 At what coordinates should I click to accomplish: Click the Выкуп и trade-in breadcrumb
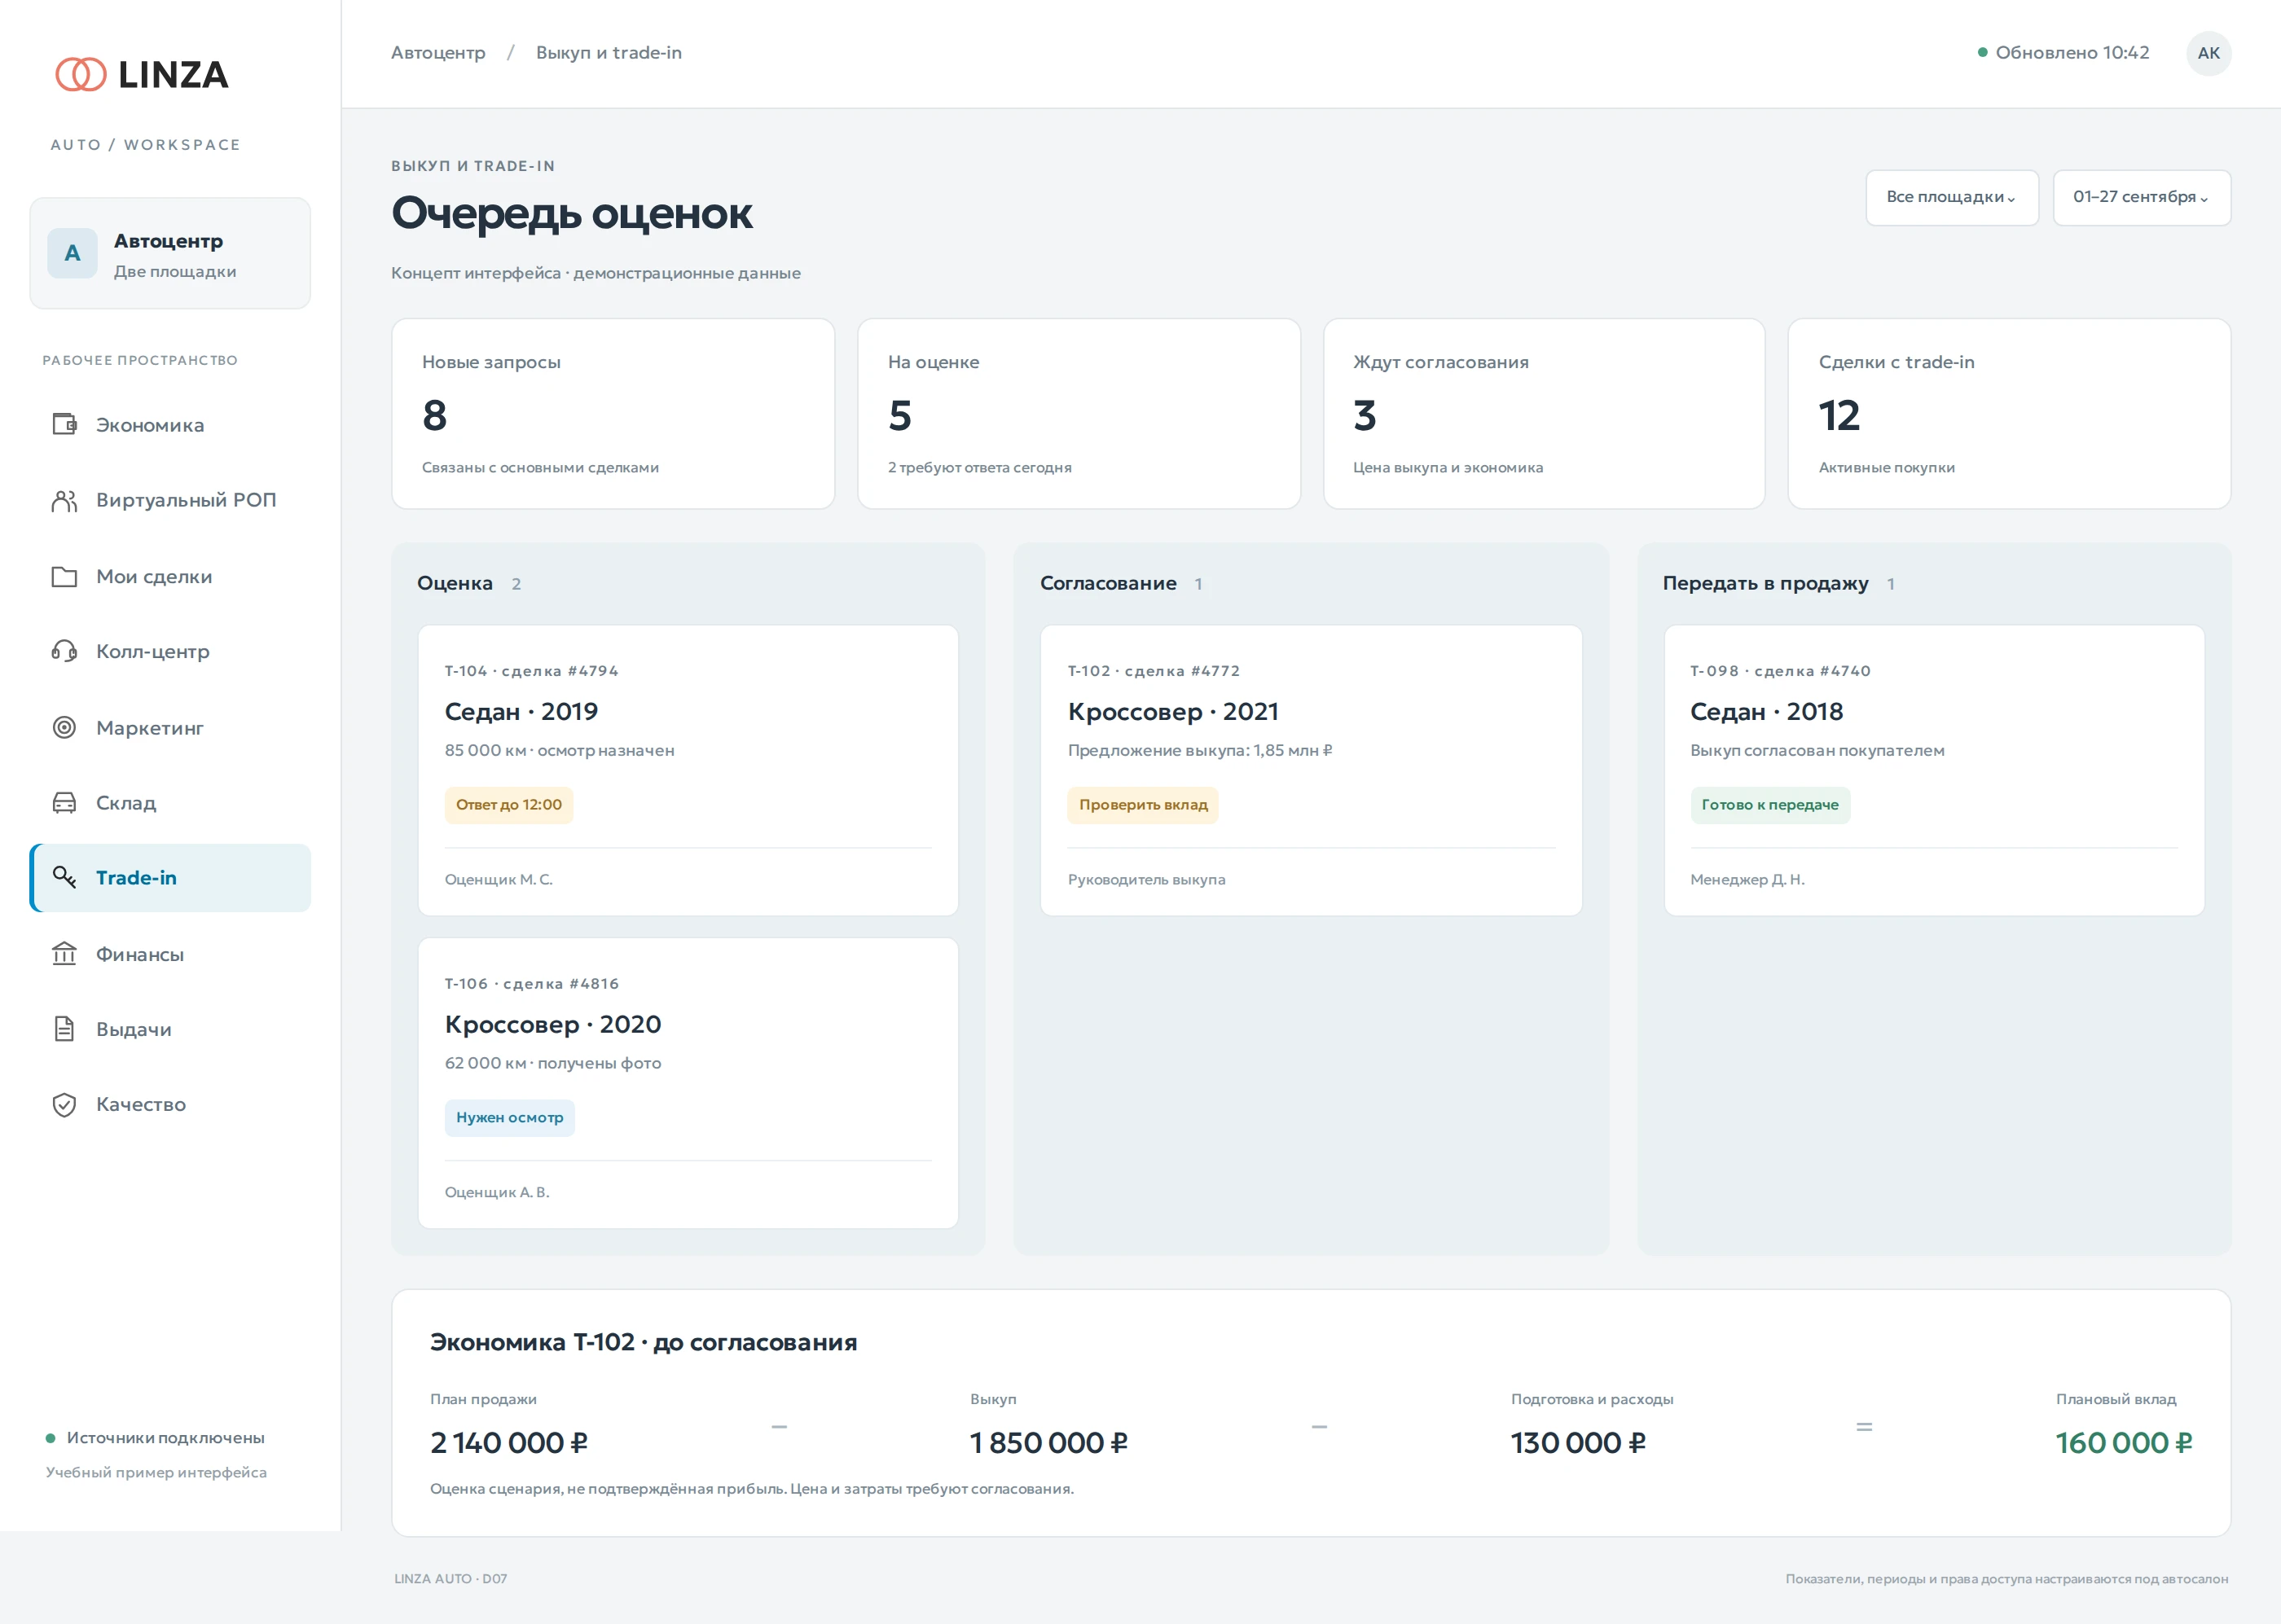pos(609,53)
